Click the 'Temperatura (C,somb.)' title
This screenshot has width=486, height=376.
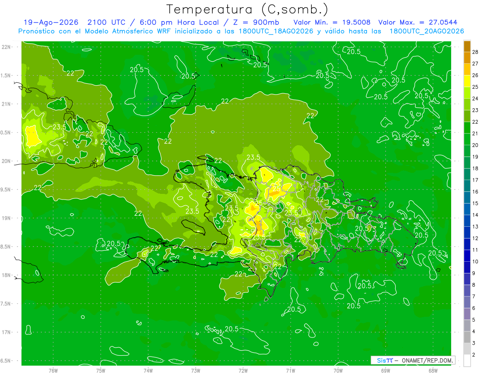[247, 9]
